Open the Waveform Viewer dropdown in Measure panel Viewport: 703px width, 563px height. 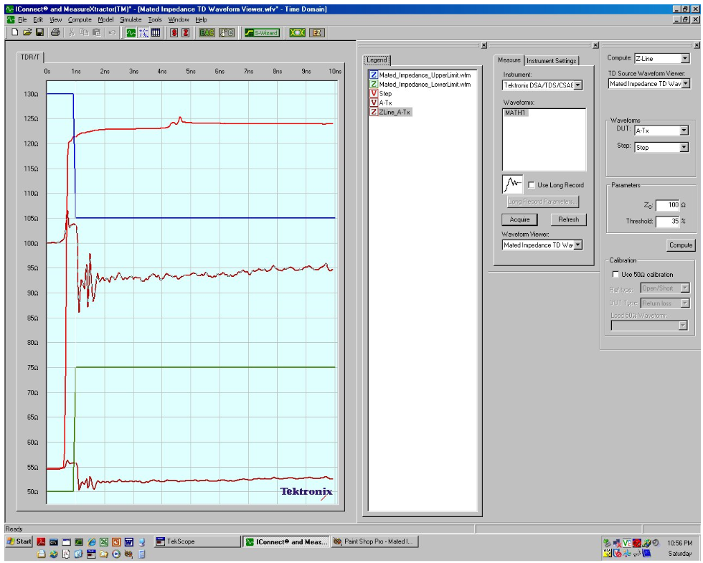tap(578, 245)
